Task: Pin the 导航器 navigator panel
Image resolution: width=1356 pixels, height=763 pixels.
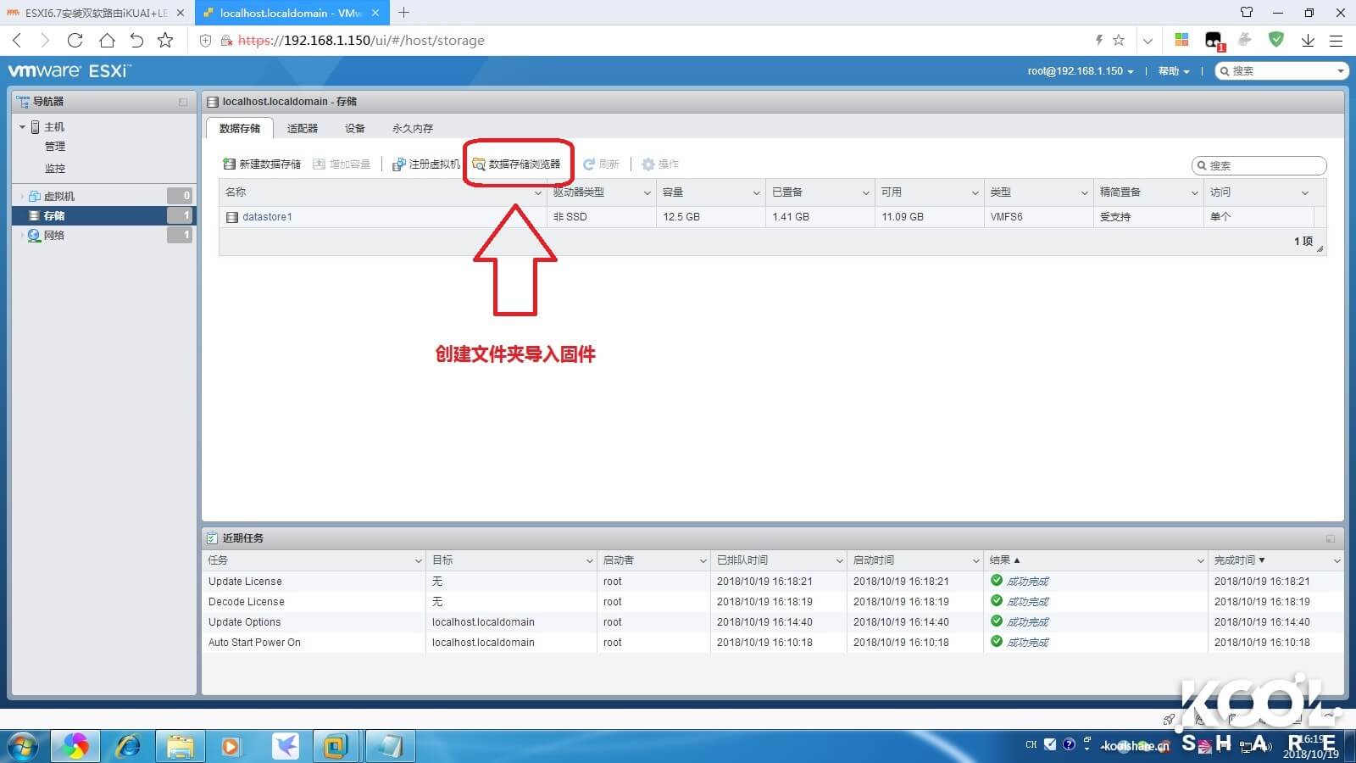Action: (182, 101)
